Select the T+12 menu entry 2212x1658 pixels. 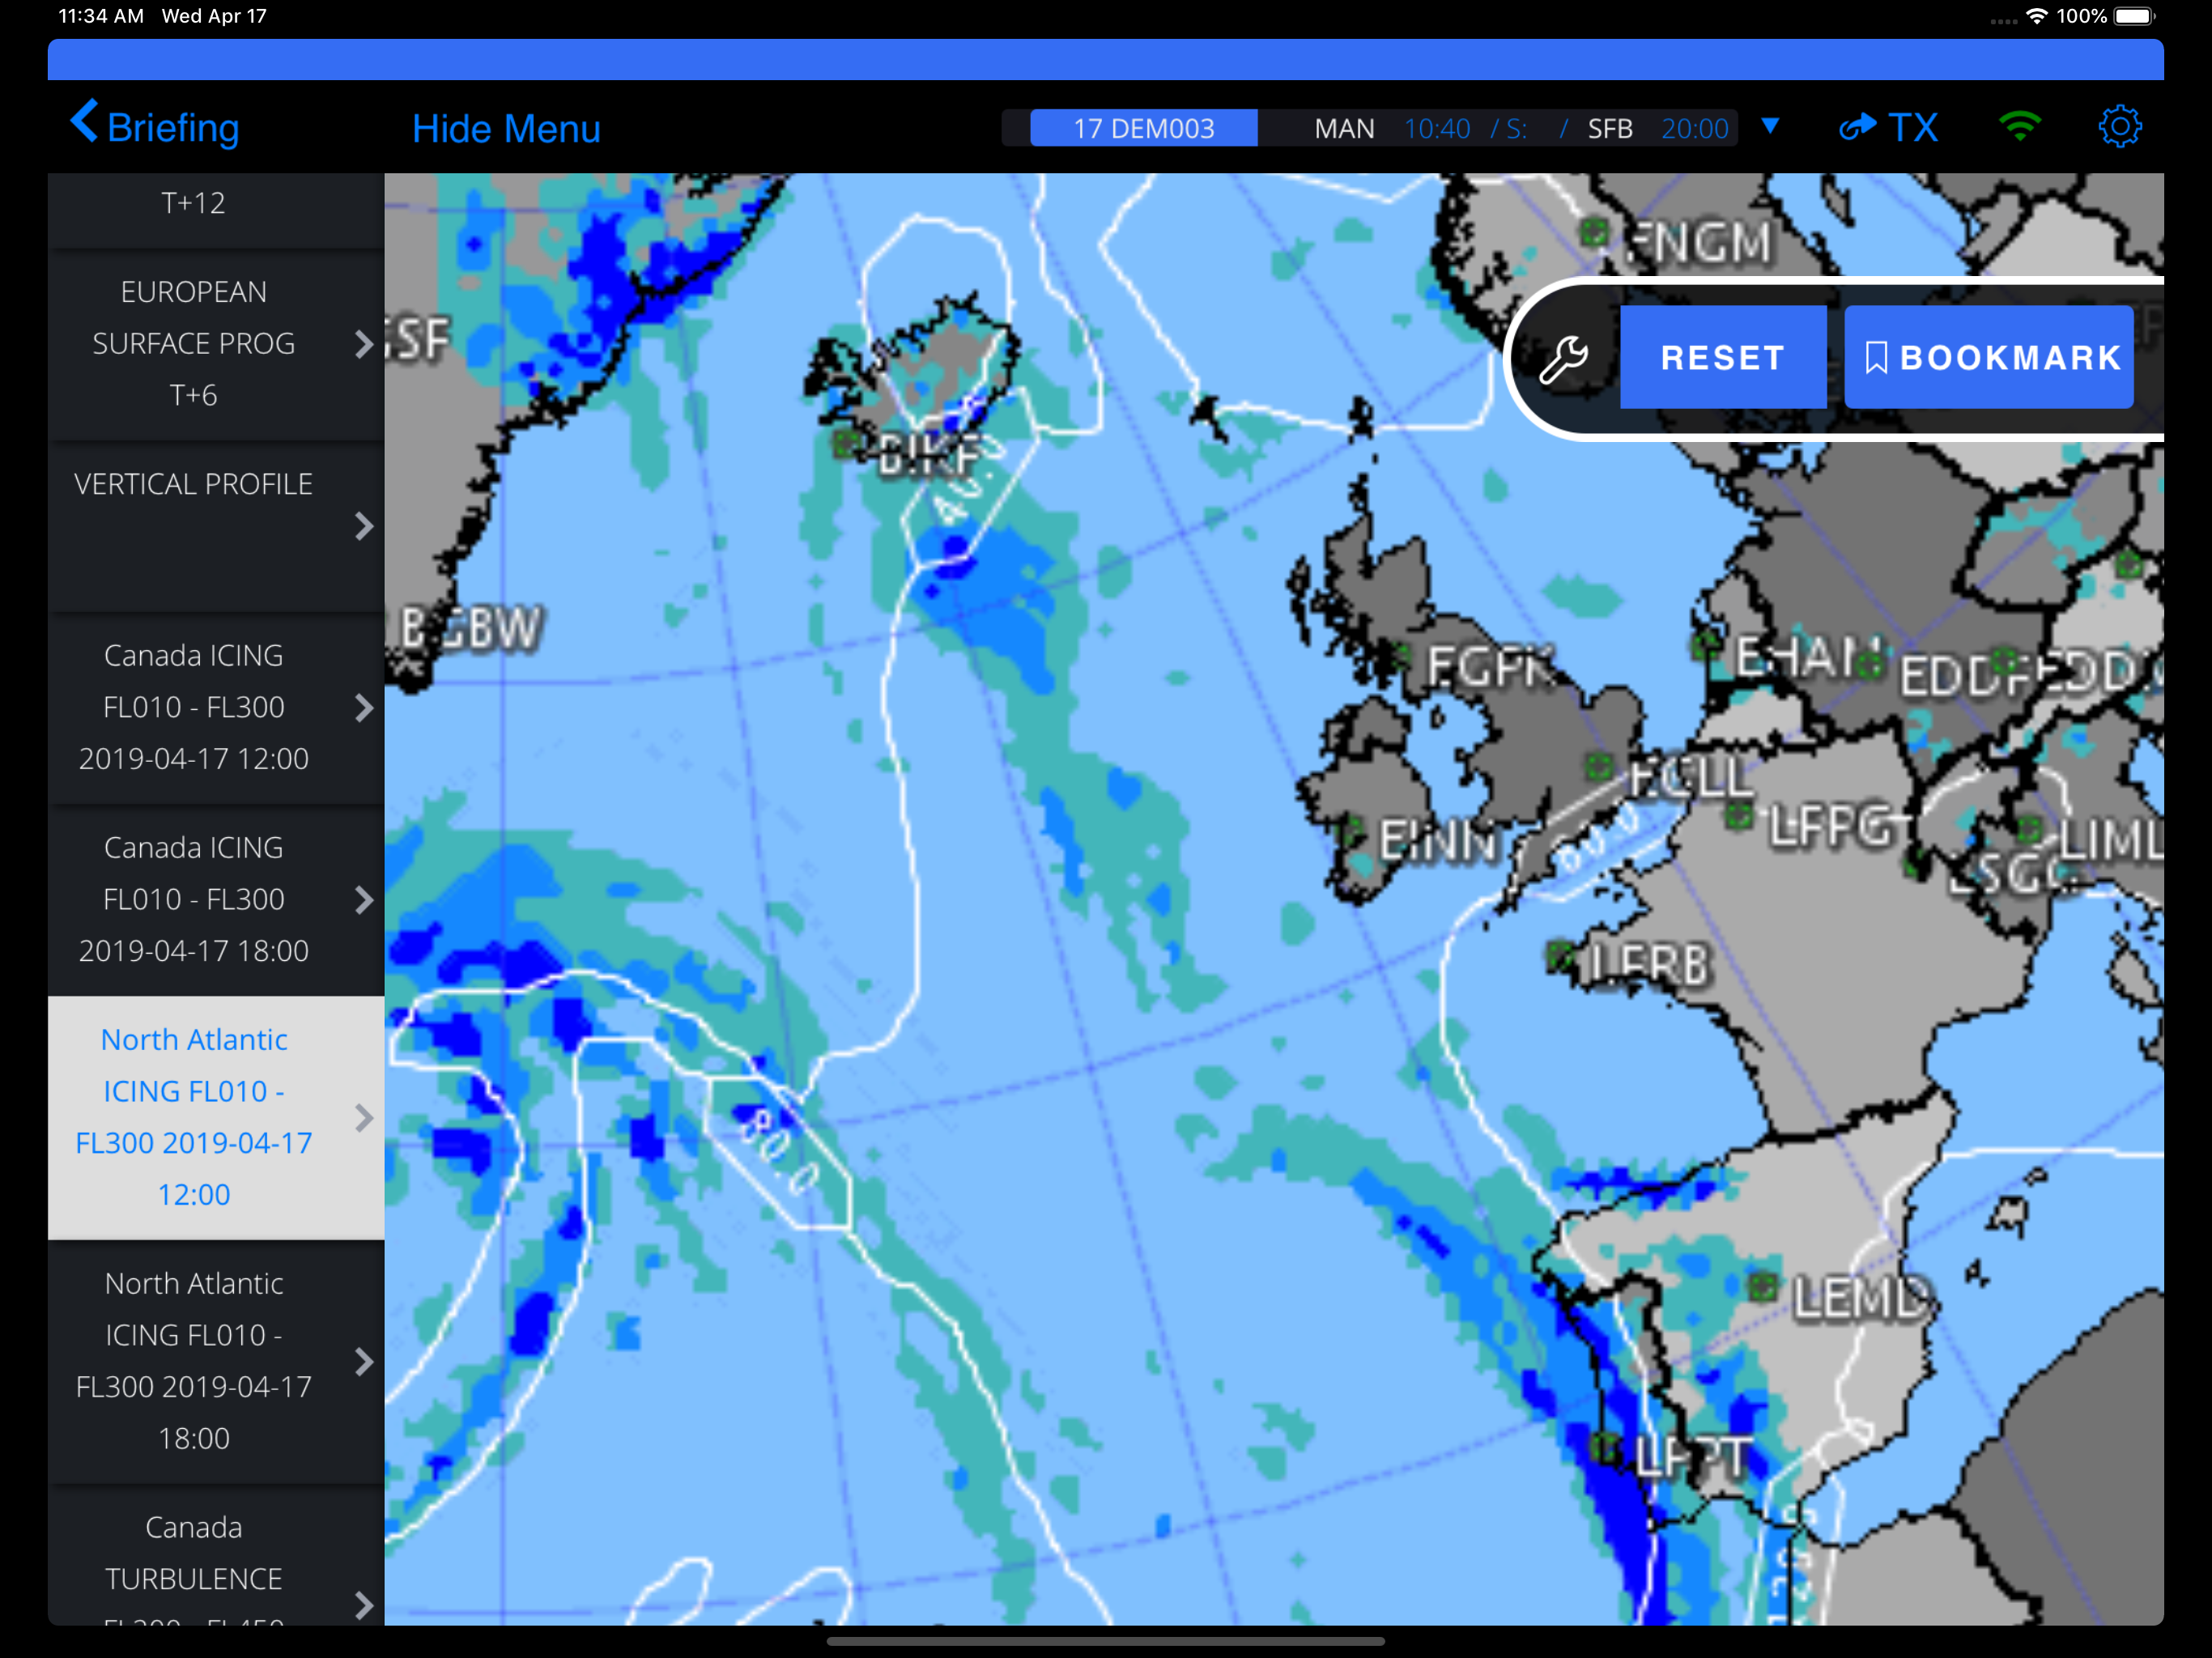coord(216,208)
